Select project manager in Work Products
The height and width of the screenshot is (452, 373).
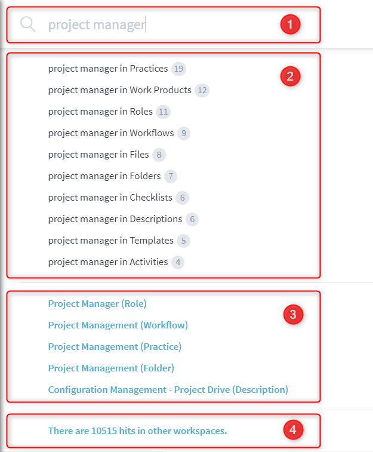[x=119, y=90]
